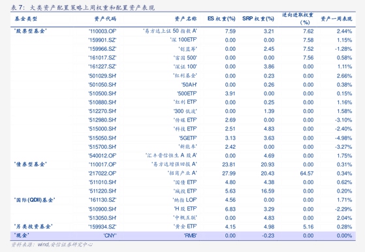Select the asset name '深 100ETF'
Viewport: 365px width, 252px height.
pyautogui.click(x=183, y=40)
